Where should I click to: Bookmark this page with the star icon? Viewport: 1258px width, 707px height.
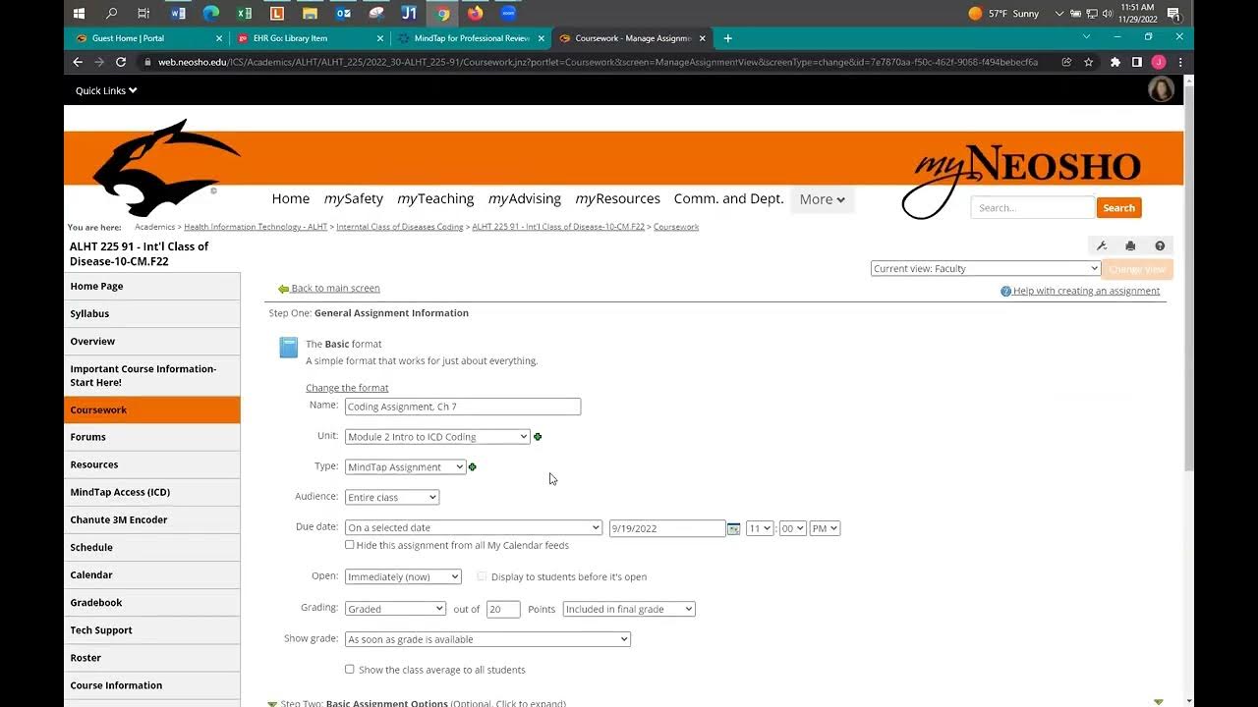[1088, 62]
